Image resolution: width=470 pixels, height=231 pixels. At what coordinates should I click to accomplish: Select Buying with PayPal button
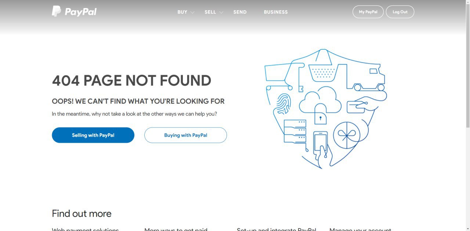pyautogui.click(x=185, y=135)
